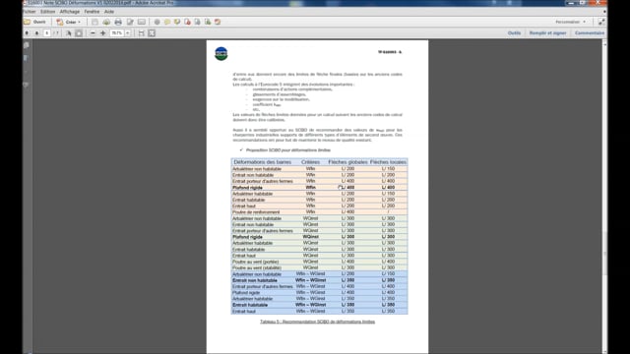
Task: Click the fit width scrolling icon
Action: pos(141,32)
